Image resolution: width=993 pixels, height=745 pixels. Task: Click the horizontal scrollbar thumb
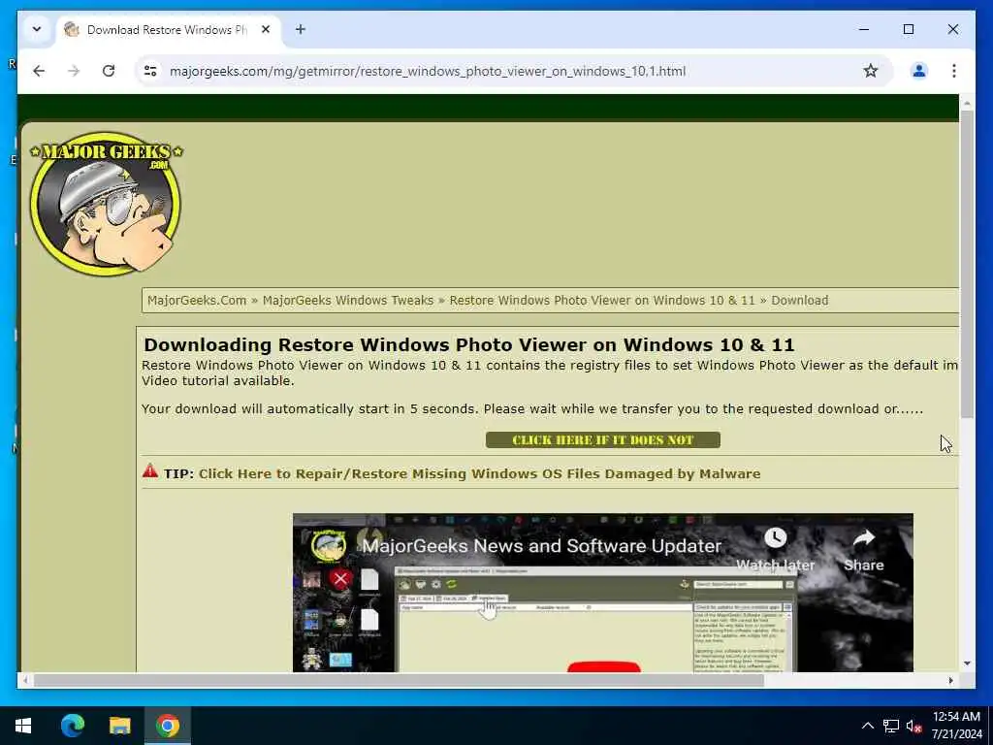click(399, 680)
